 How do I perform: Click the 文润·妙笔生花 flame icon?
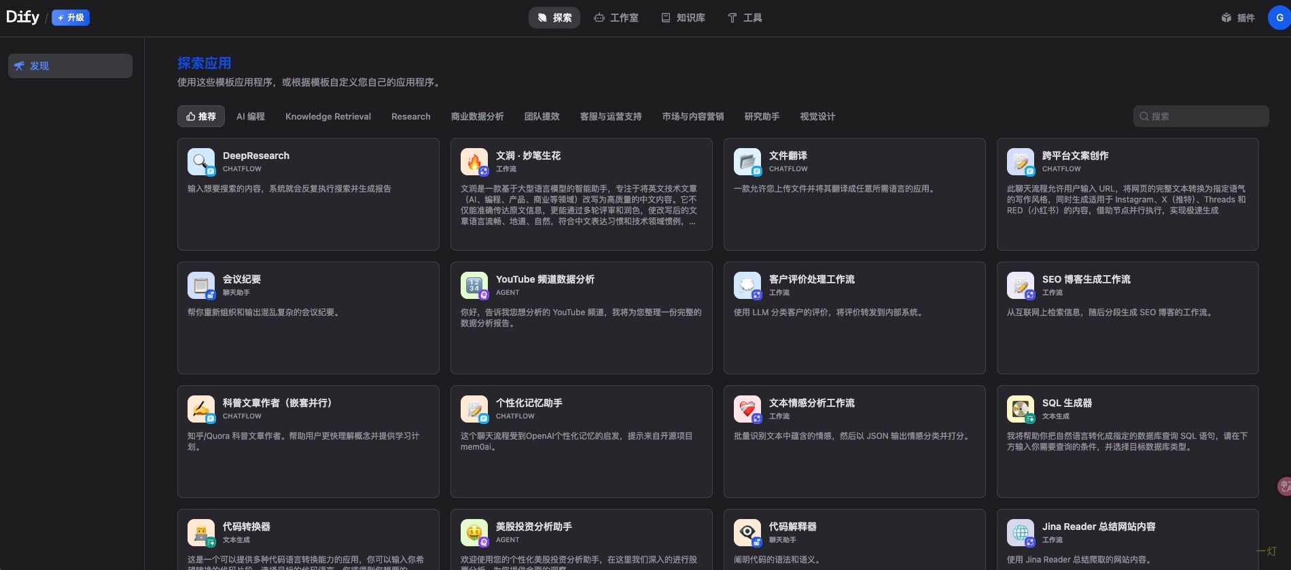pos(474,162)
